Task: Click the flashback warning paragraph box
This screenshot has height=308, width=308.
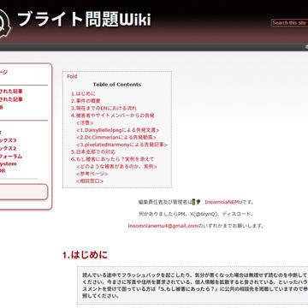Action: click(x=192, y=286)
